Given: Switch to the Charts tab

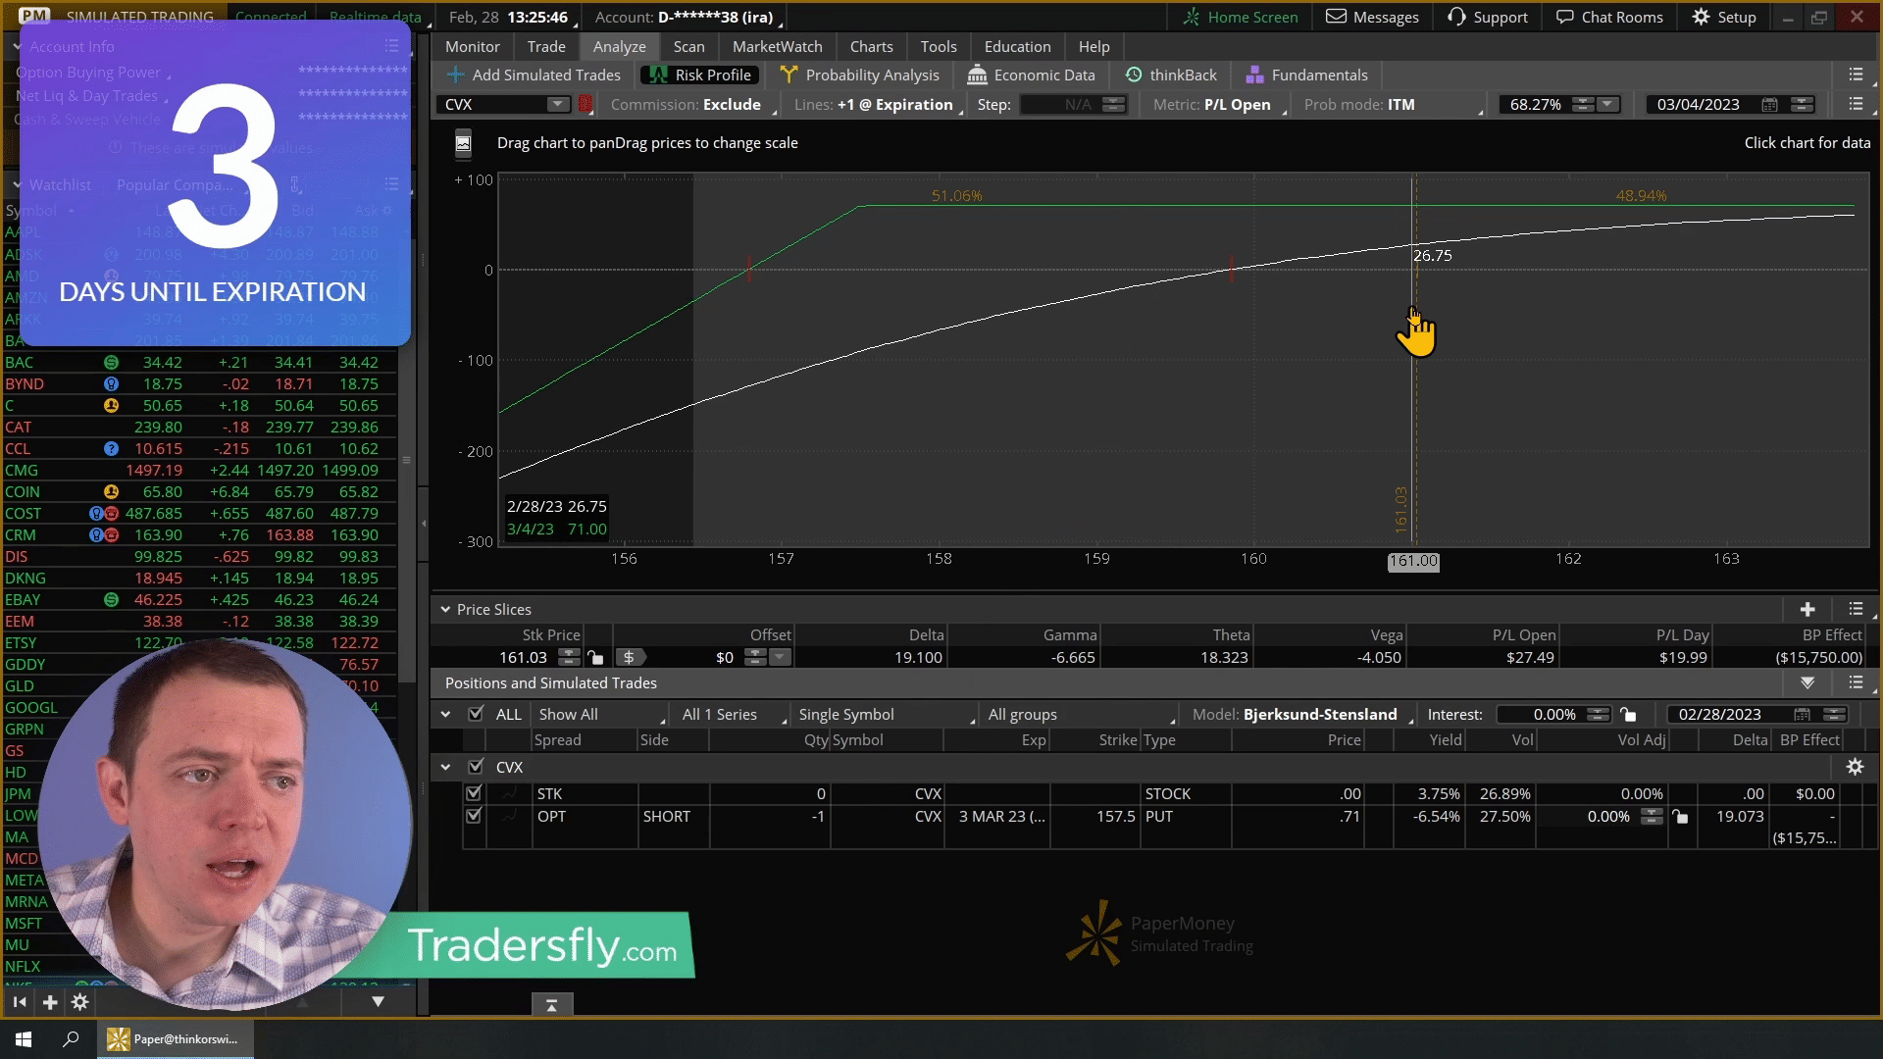Looking at the screenshot, I should pos(871,46).
